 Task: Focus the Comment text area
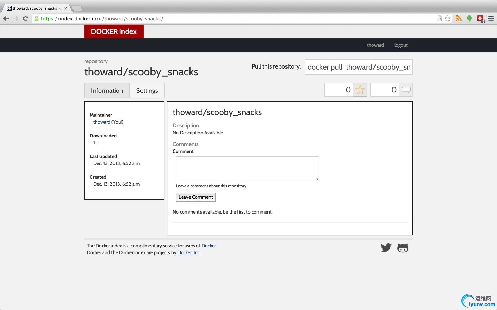(x=247, y=168)
